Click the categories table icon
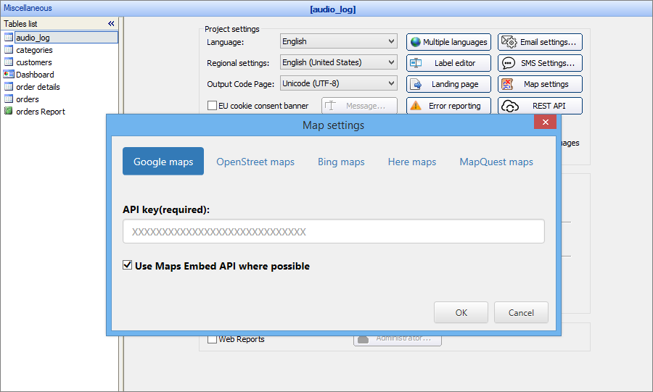 [8, 50]
